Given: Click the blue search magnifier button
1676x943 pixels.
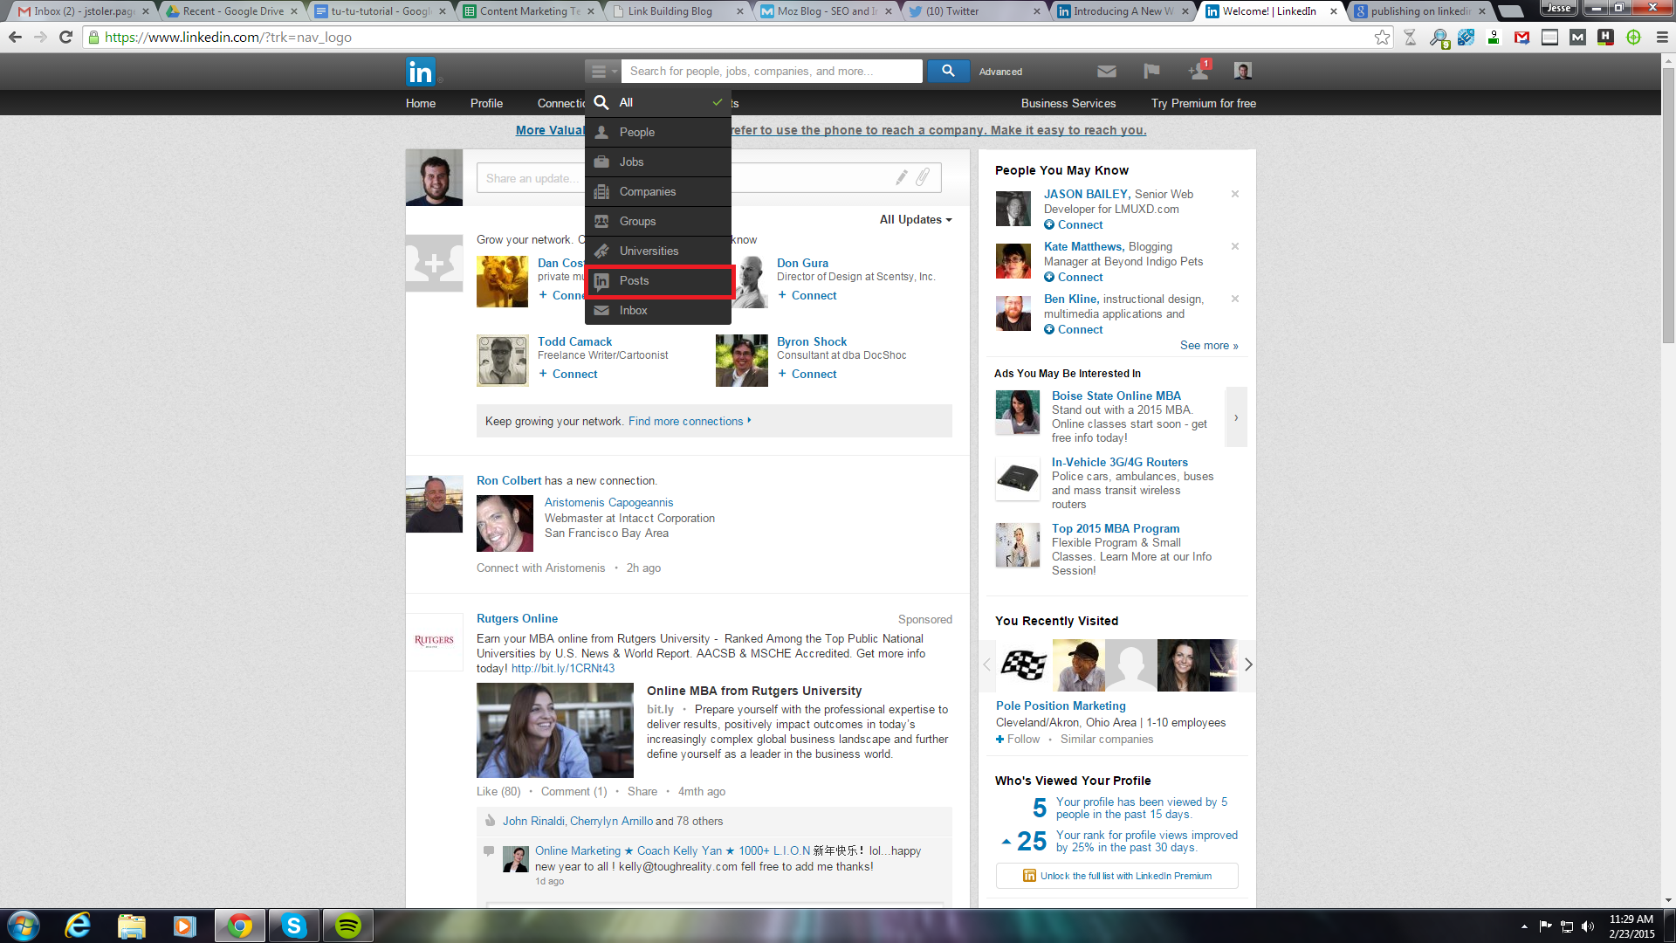Looking at the screenshot, I should 948,71.
